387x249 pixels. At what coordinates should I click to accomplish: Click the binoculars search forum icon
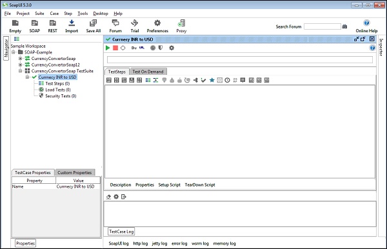pyautogui.click(x=344, y=26)
